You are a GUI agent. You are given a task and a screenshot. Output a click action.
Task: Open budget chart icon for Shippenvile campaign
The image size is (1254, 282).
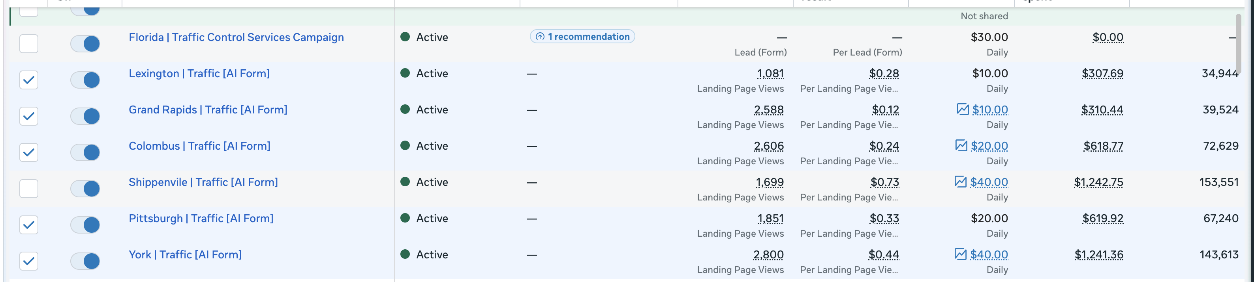pyautogui.click(x=961, y=182)
